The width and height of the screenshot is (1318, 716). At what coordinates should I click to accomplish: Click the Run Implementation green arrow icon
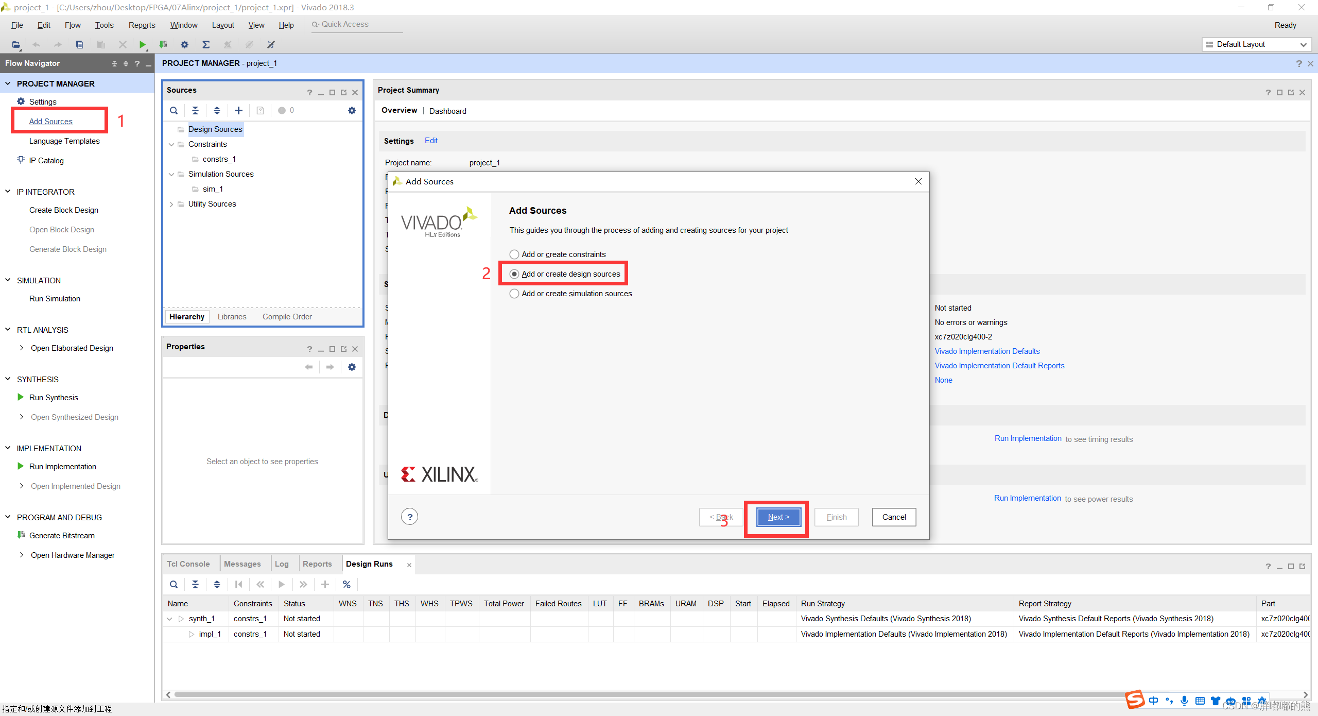click(x=21, y=466)
